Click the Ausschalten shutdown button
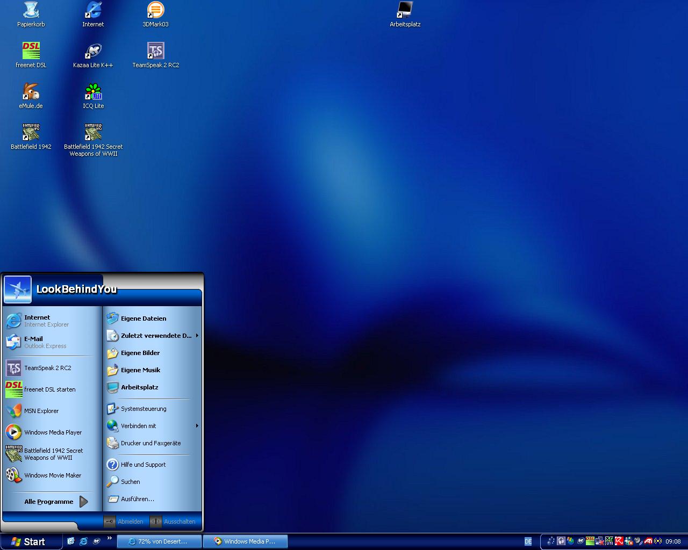Viewport: 688px width, 550px height. tap(173, 522)
